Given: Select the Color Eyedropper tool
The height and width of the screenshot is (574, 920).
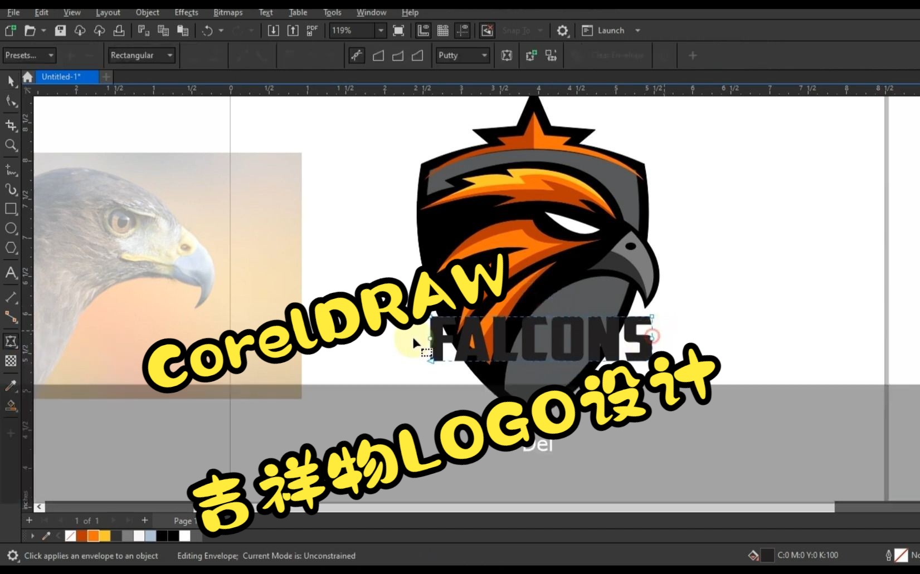Looking at the screenshot, I should [11, 385].
